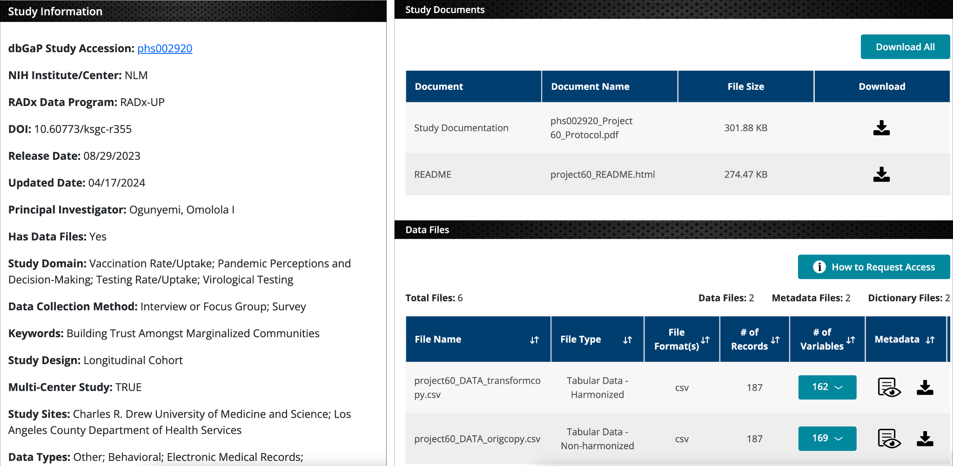The width and height of the screenshot is (953, 466).
Task: Click the Tabular Data - Harmonized cell
Action: point(597,387)
